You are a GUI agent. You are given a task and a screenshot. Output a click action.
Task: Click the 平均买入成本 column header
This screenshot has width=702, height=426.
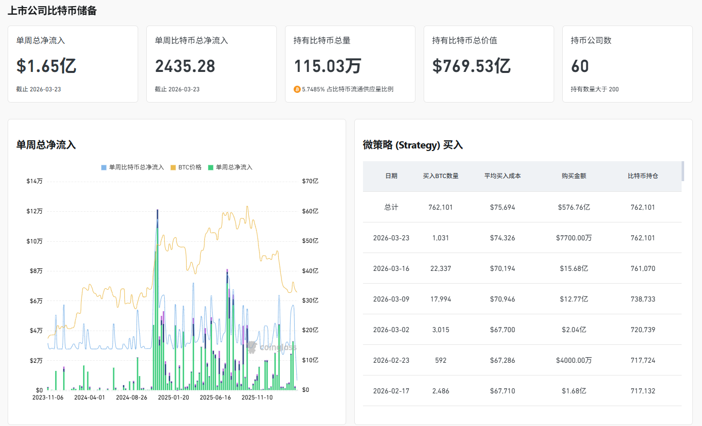pos(502,176)
